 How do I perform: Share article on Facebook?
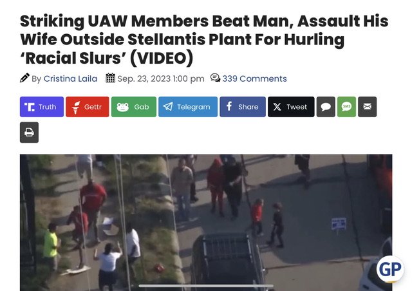pyautogui.click(x=243, y=107)
